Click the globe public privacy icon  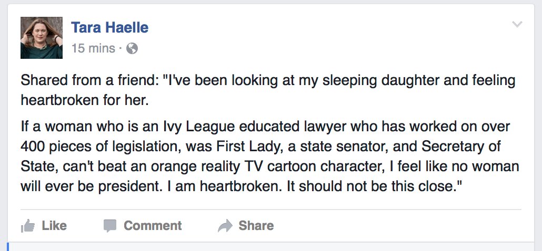pyautogui.click(x=132, y=48)
